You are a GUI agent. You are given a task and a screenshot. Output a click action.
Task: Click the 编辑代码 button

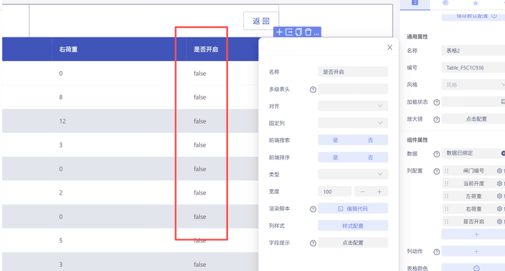pos(353,209)
